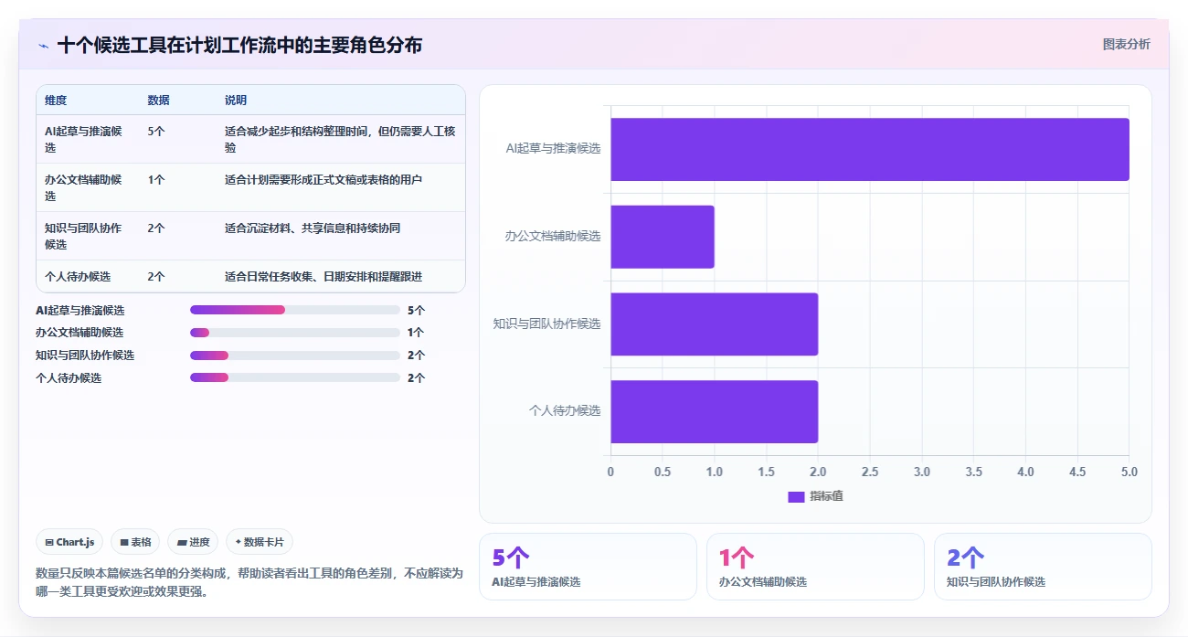Click the 知识与团队协作候选 progress bar
1188x637 pixels.
pos(295,356)
